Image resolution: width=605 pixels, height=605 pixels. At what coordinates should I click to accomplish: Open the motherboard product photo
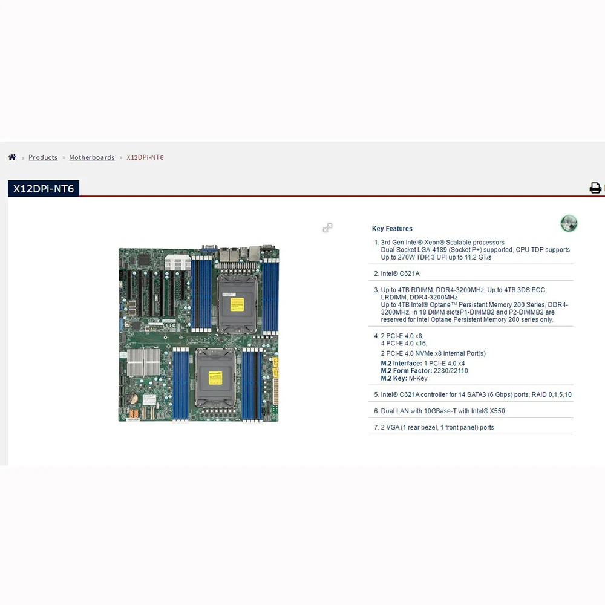tap(198, 333)
